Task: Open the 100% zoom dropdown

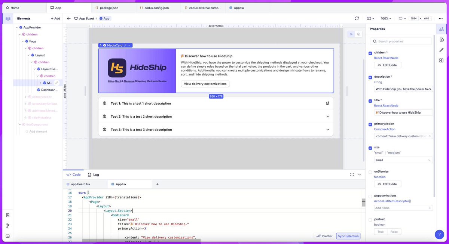Action: (386, 18)
